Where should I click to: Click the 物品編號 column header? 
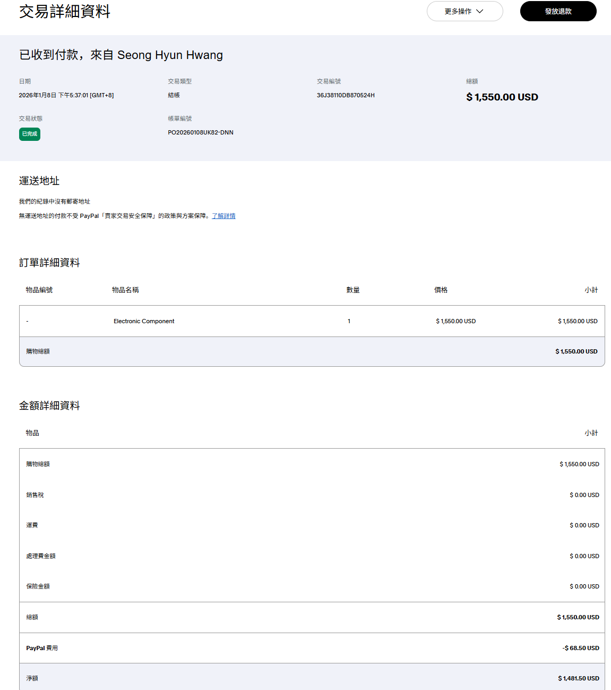39,290
